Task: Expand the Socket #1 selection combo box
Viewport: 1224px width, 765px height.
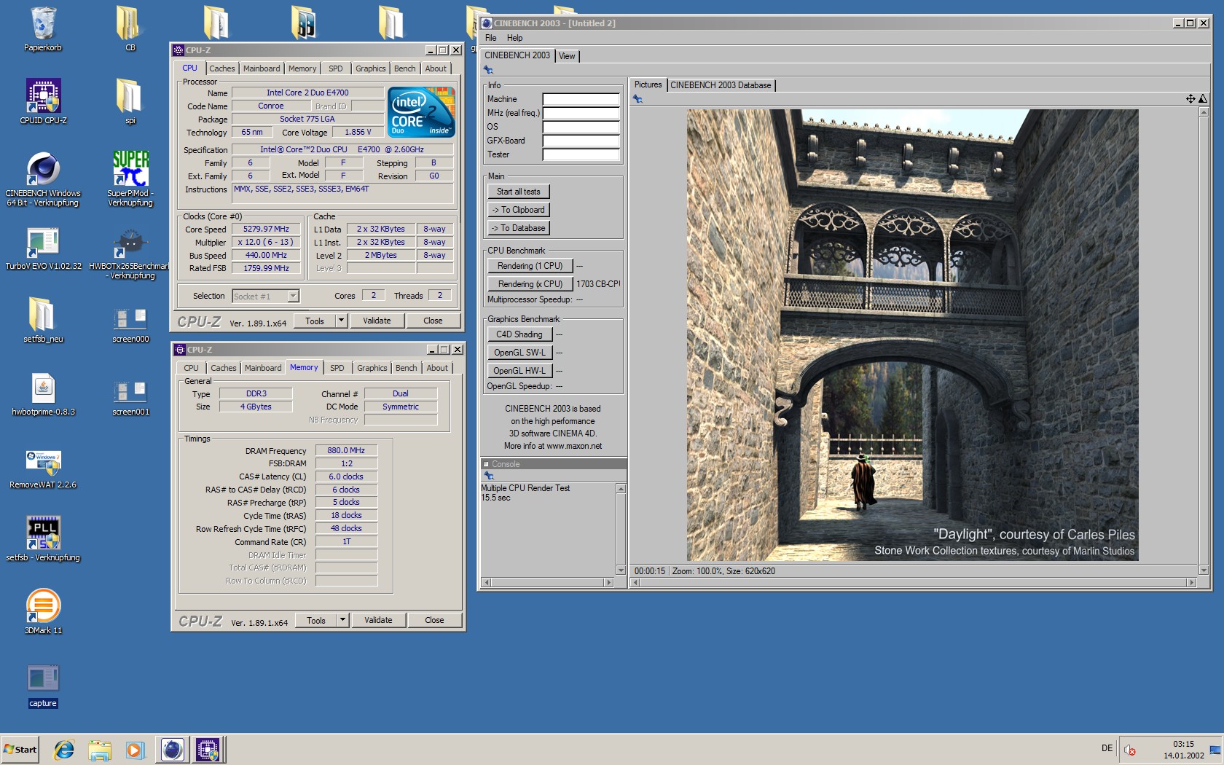Action: [265, 296]
